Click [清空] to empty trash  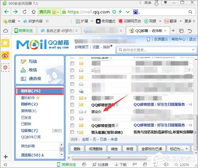57,131
